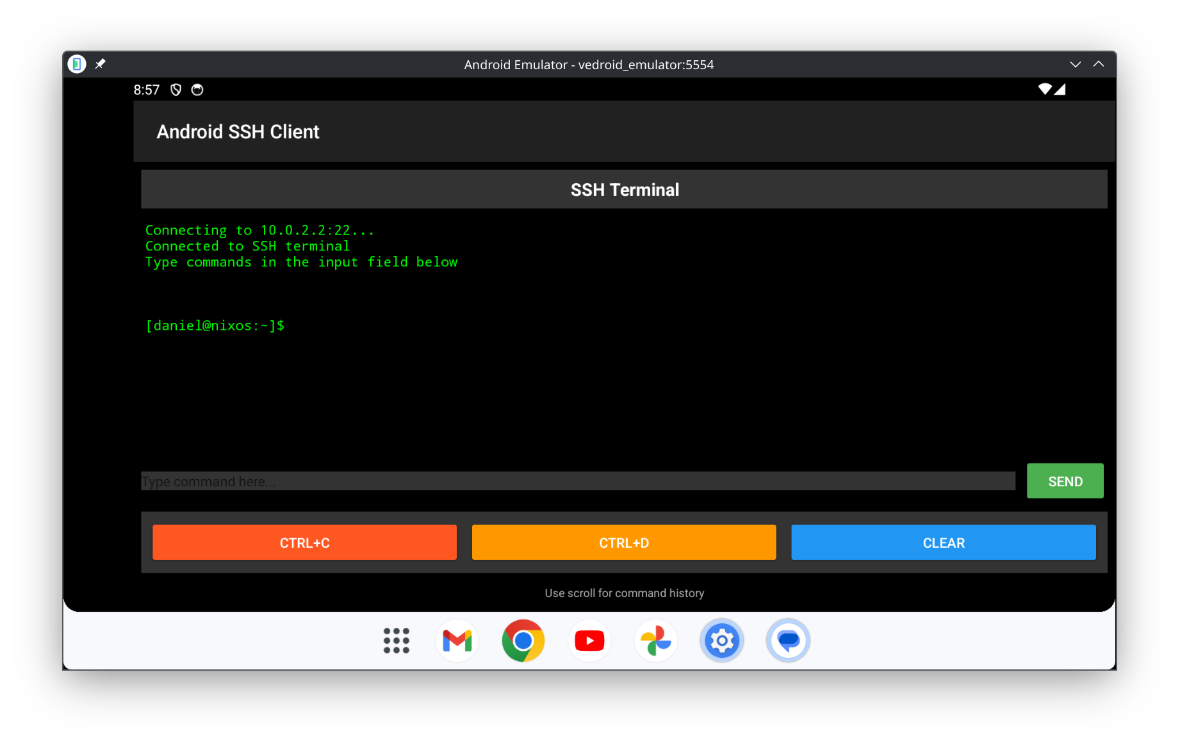Focus the Type command here input field
Viewport: 1180px width, 745px height.
(578, 481)
